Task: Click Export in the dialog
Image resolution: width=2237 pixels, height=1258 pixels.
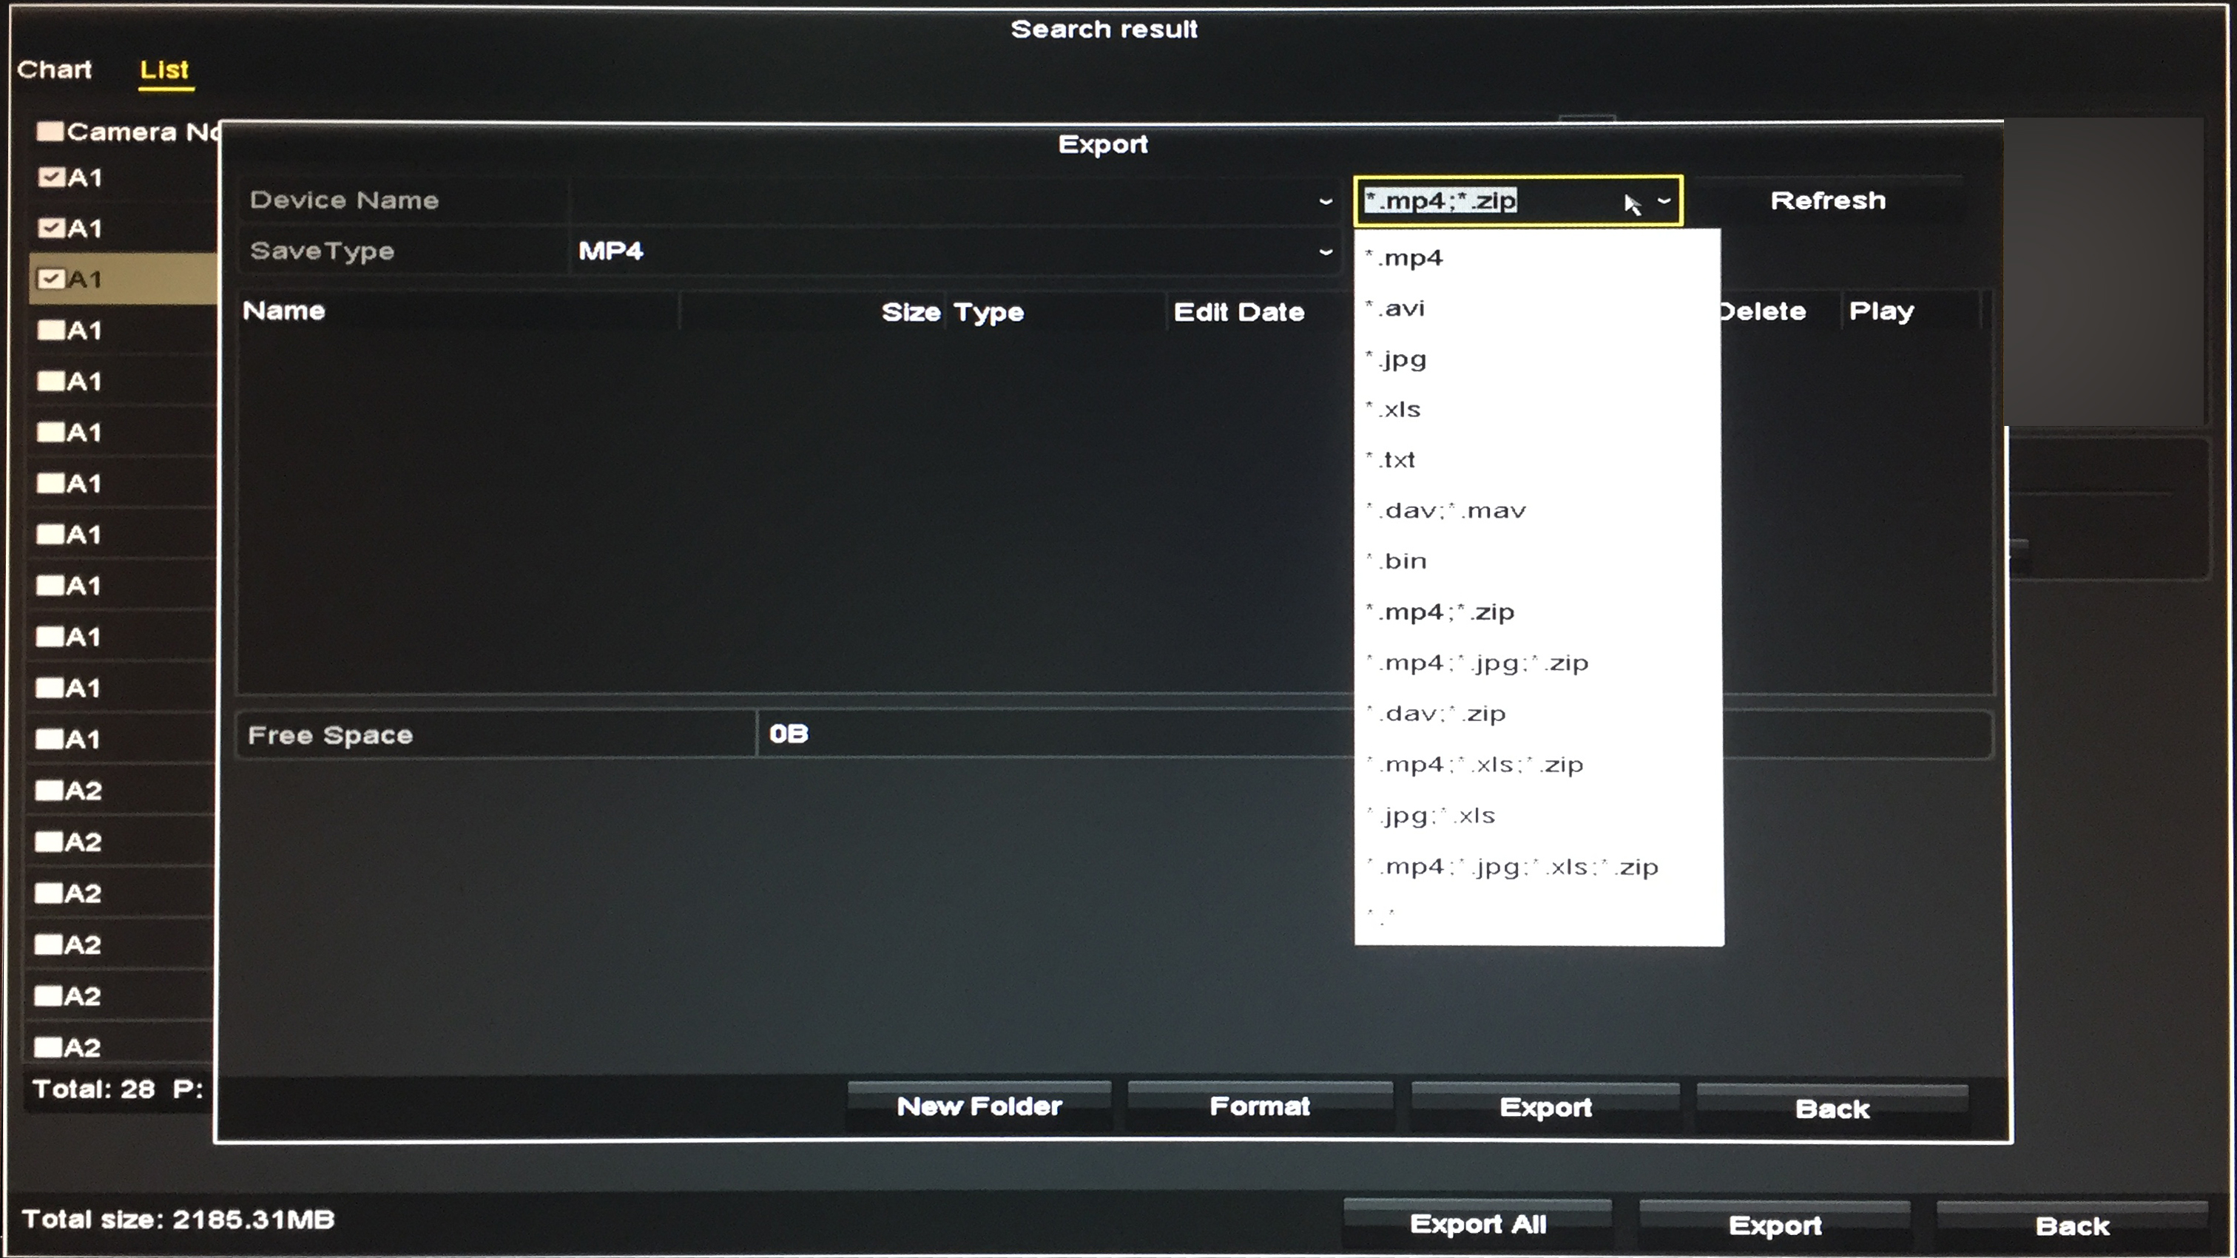Action: tap(1545, 1107)
